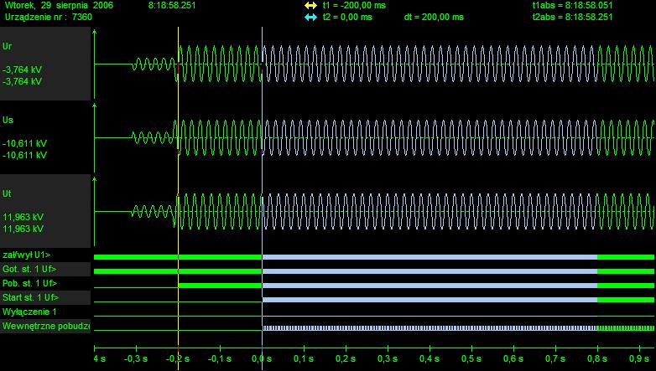Click the '0,3 s' time axis label
Screen dimensions: 656x371
point(388,359)
